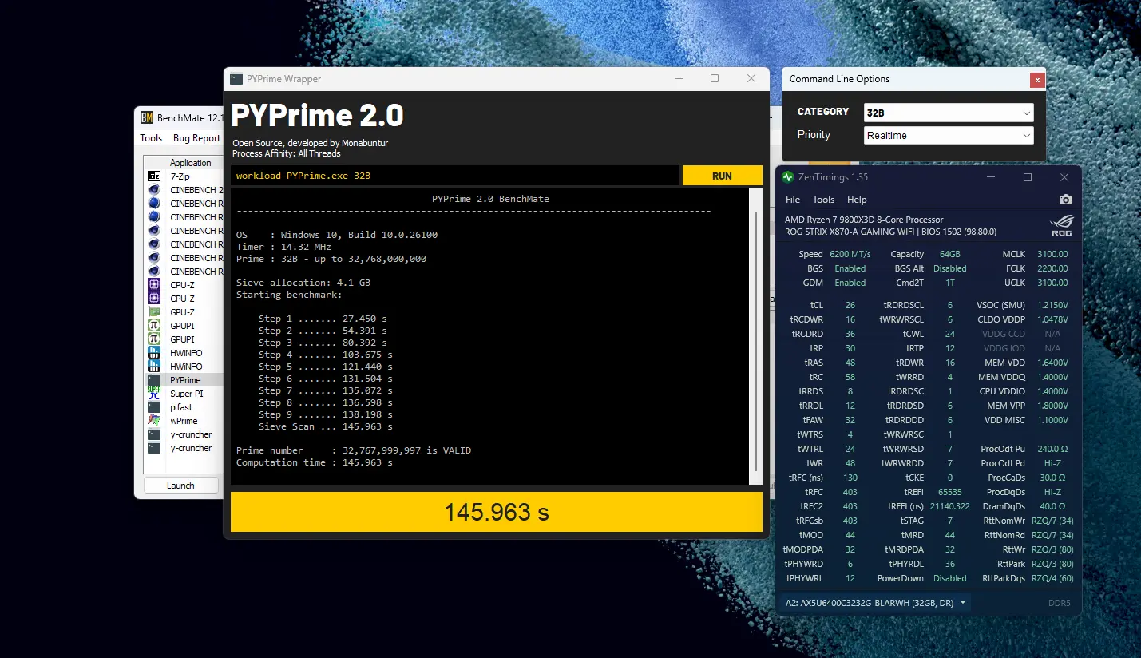The width and height of the screenshot is (1141, 658).
Task: Click the tCL value 26
Action: pos(850,305)
